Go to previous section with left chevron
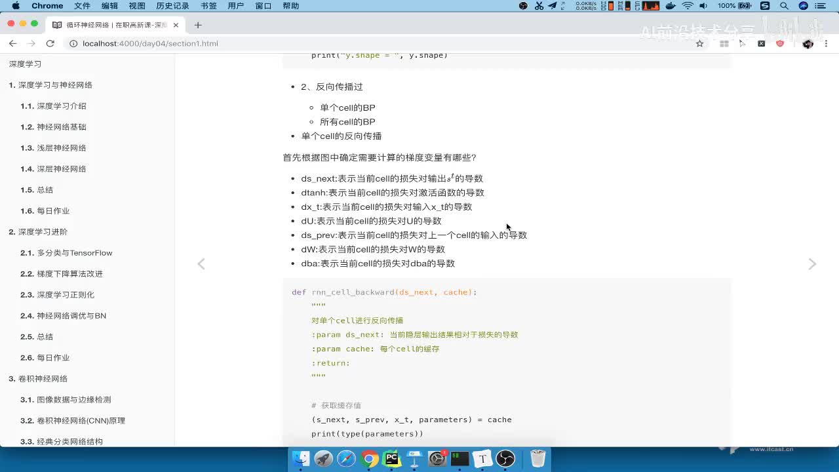Screen dimensions: 839x472 coord(201,264)
